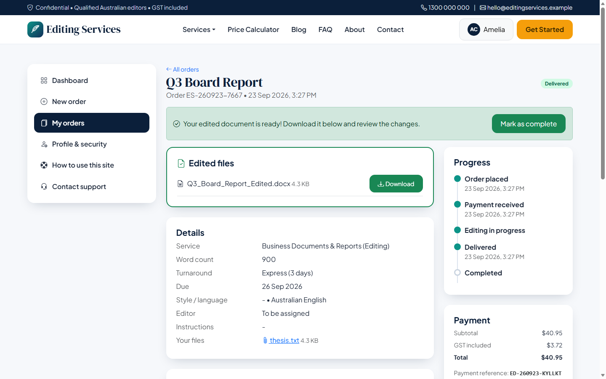Click Mark as complete button
This screenshot has height=379, width=606.
coord(529,124)
